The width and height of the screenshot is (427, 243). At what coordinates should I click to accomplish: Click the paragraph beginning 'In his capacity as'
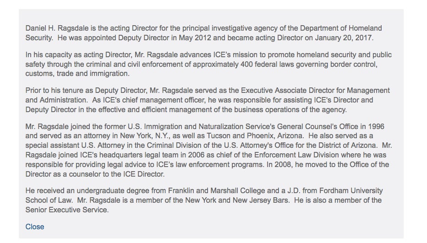[208, 64]
